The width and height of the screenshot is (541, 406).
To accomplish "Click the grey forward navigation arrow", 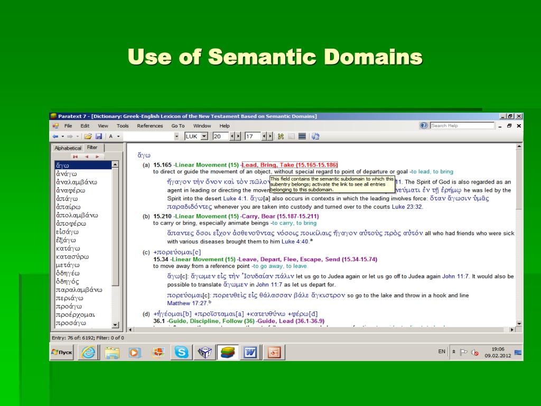I will [70, 136].
